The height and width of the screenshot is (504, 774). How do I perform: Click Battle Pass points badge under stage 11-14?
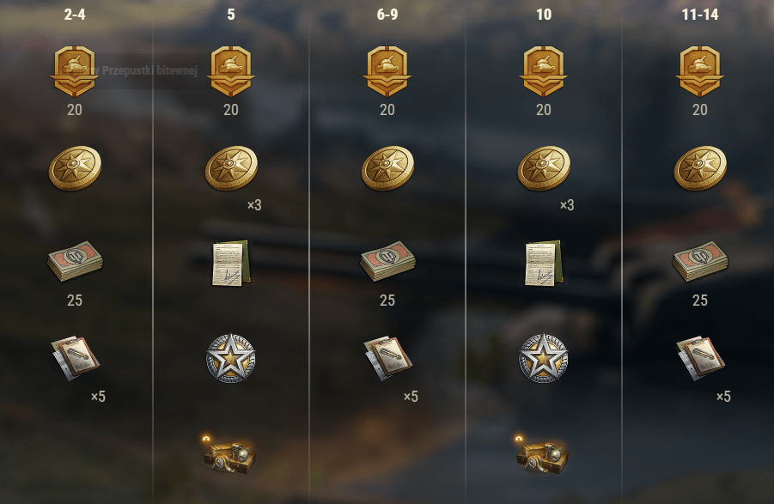(x=700, y=71)
